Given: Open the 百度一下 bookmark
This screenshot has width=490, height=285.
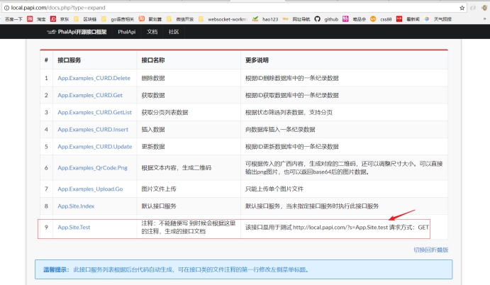Looking at the screenshot, I should [x=13, y=19].
